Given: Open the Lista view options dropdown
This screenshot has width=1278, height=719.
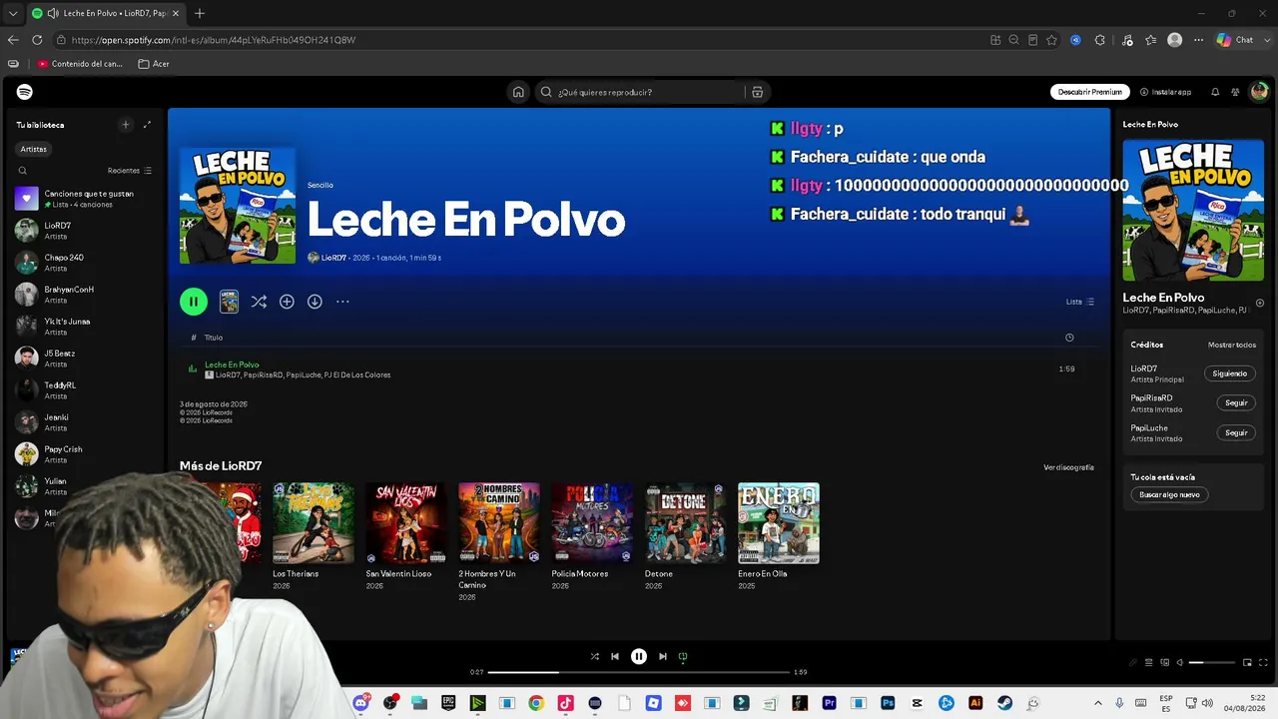Looking at the screenshot, I should click(x=1080, y=302).
